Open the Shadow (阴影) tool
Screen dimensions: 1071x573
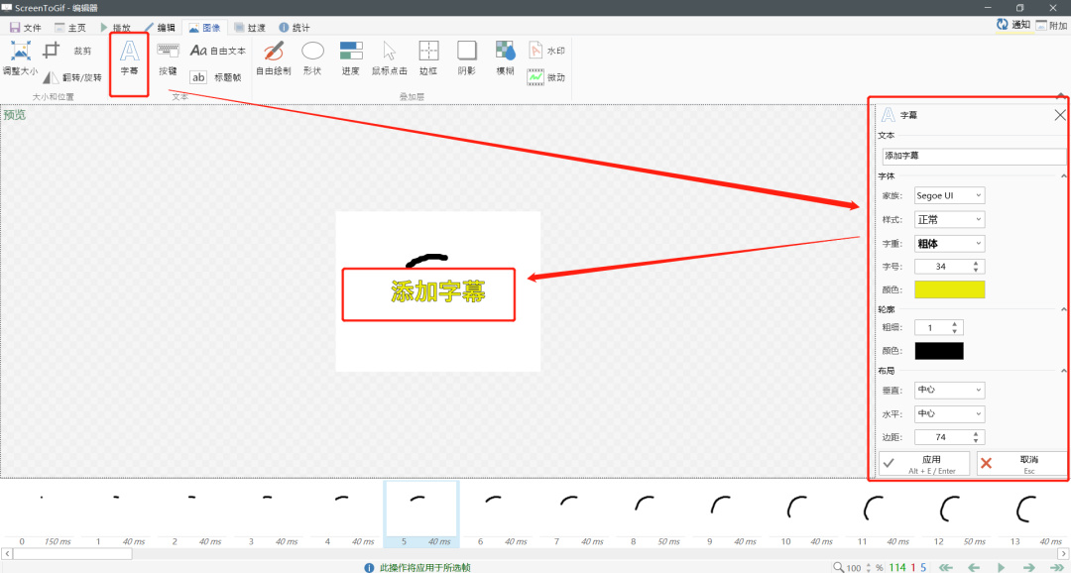(467, 58)
